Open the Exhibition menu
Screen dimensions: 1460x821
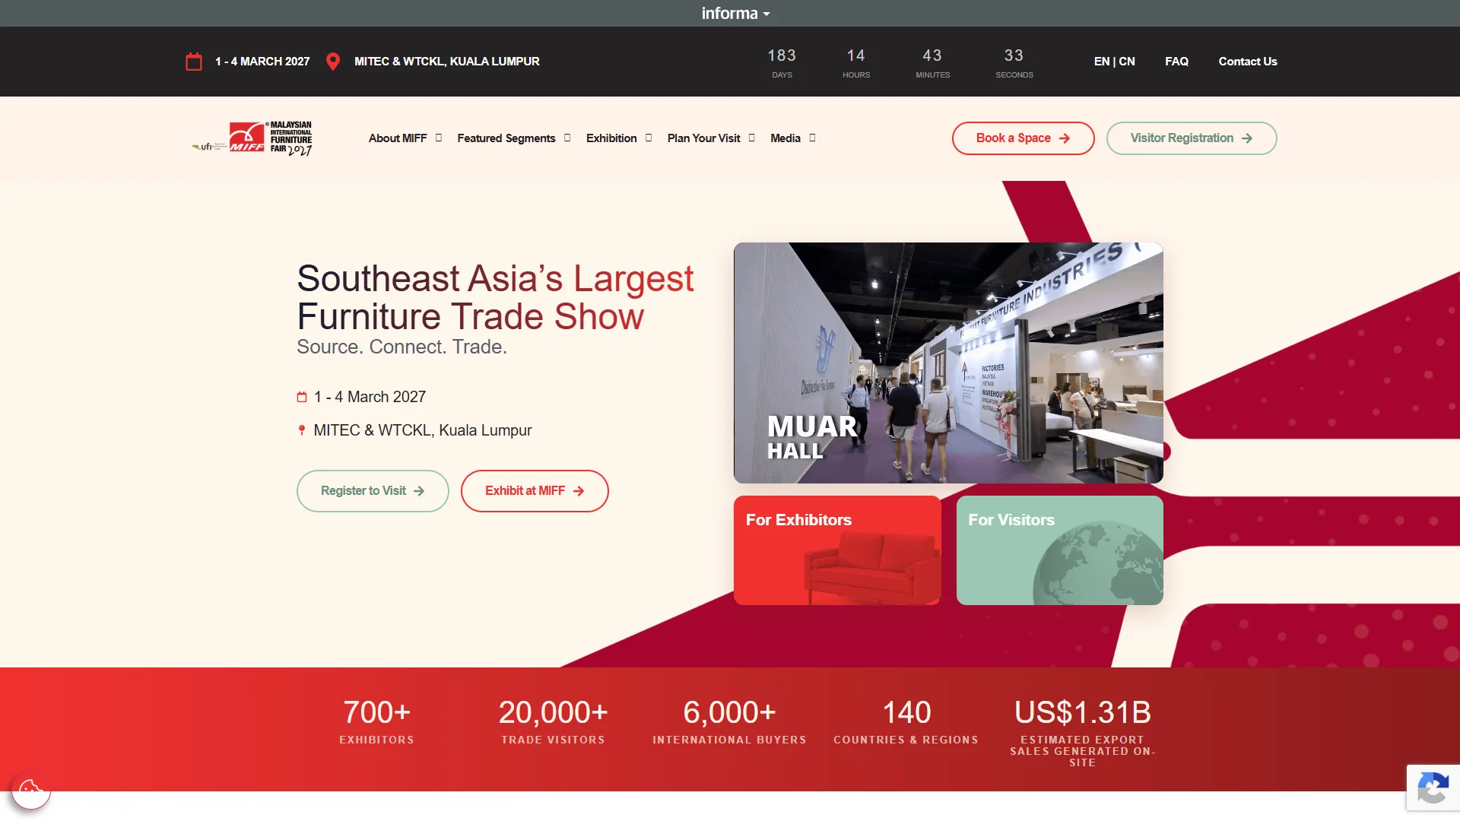(x=611, y=138)
